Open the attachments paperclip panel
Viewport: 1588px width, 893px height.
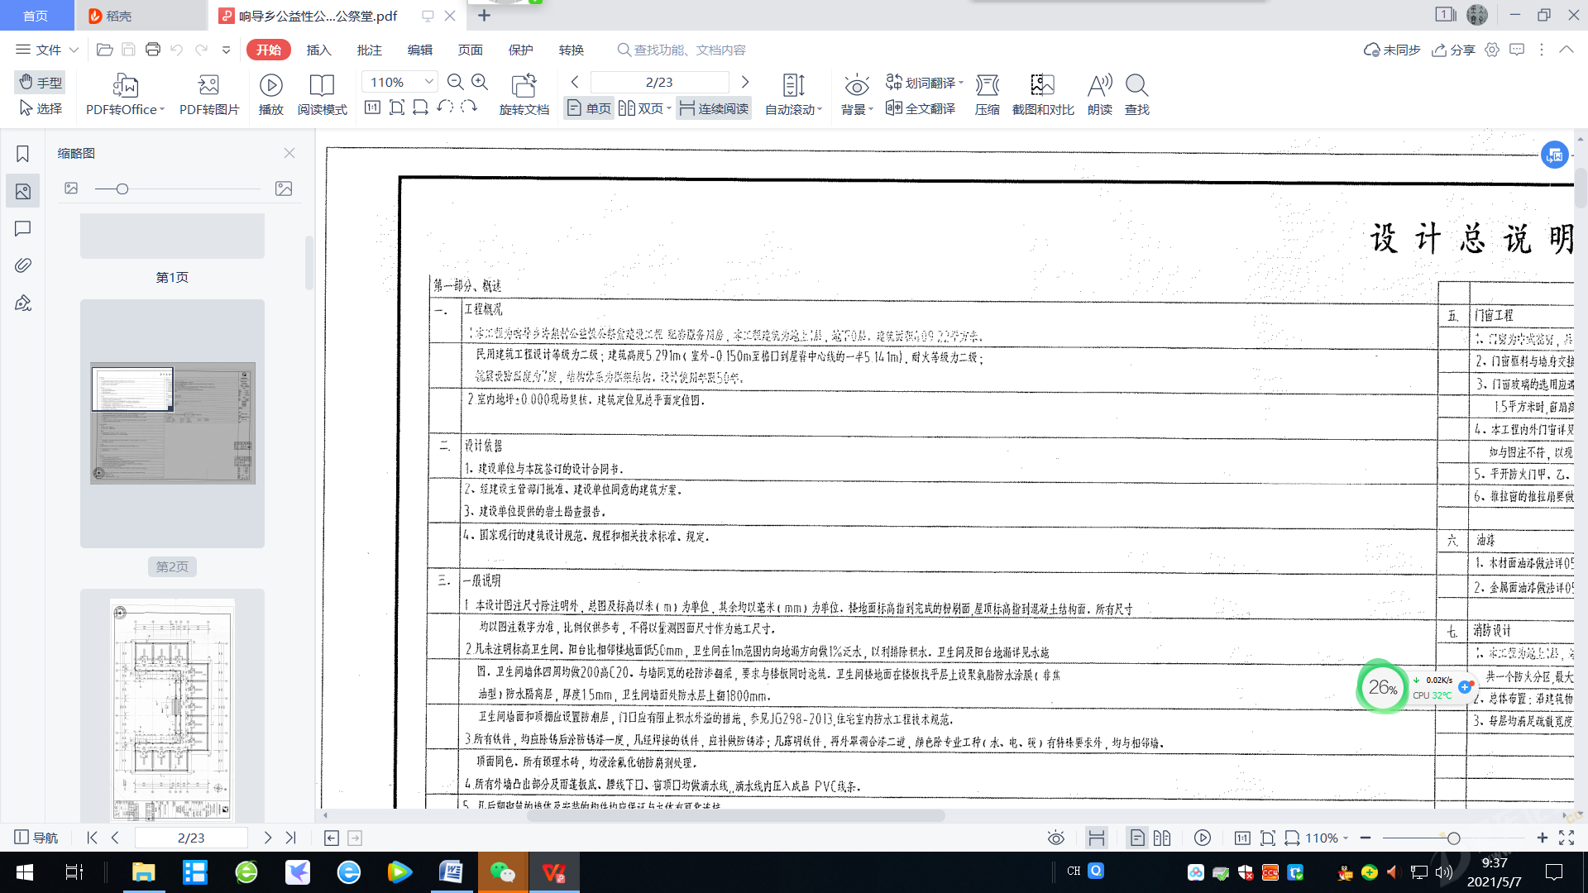tap(22, 265)
